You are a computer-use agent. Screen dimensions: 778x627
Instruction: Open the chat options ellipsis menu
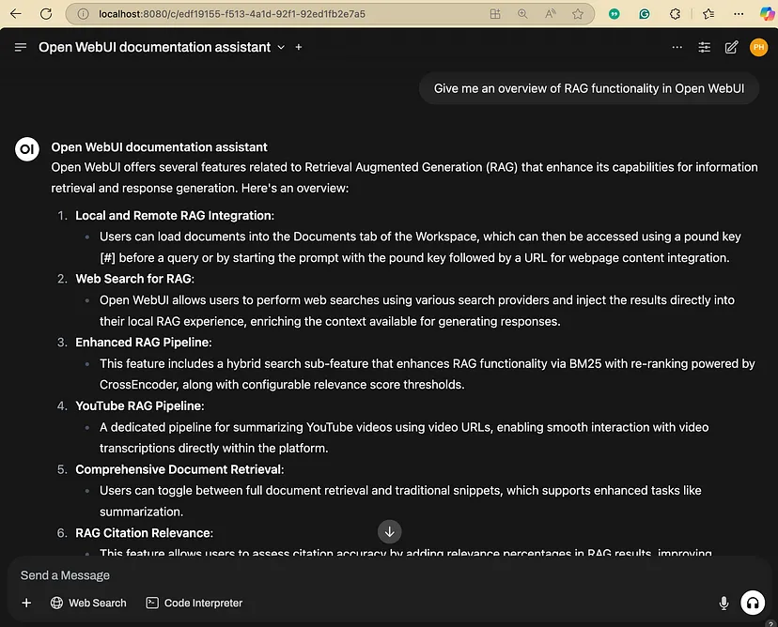pyautogui.click(x=677, y=47)
